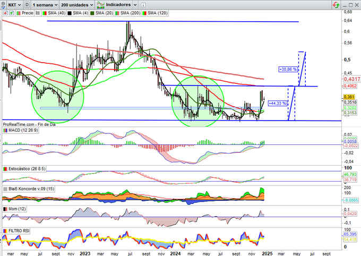This screenshot has height=256, width=361.
Task: Select the +44,33 % measurement label
Action: pos(278,104)
